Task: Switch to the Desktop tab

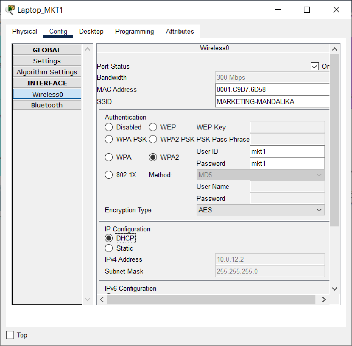Action: coord(91,31)
